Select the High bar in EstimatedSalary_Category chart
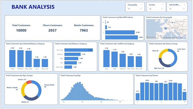The height and width of the screenshot is (109, 193). click(12, 58)
